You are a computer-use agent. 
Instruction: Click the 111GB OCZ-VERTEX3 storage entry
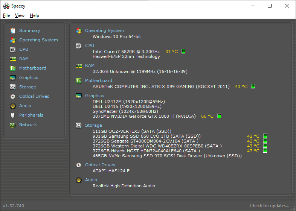click(x=132, y=131)
